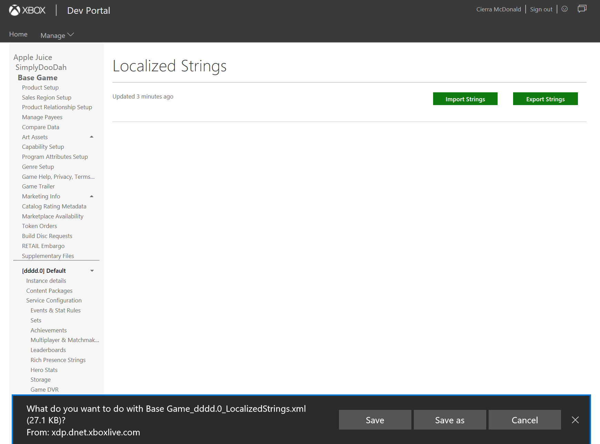
Task: Open Hero Stats page
Action: pos(44,370)
